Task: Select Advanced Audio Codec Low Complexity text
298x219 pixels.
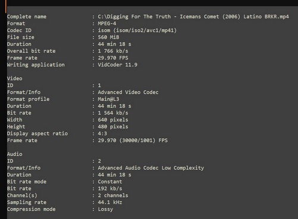Action: coord(151,168)
